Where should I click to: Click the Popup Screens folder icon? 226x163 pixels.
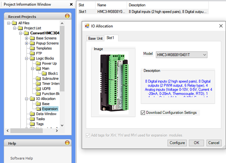[32, 43]
